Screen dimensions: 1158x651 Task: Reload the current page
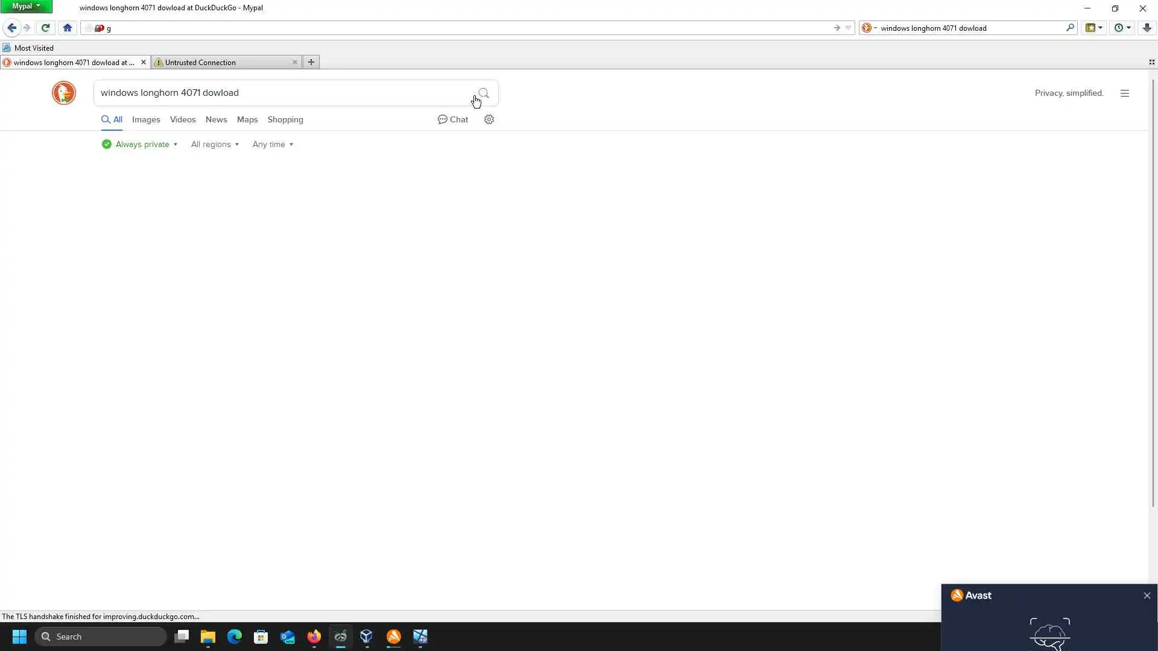coord(45,28)
